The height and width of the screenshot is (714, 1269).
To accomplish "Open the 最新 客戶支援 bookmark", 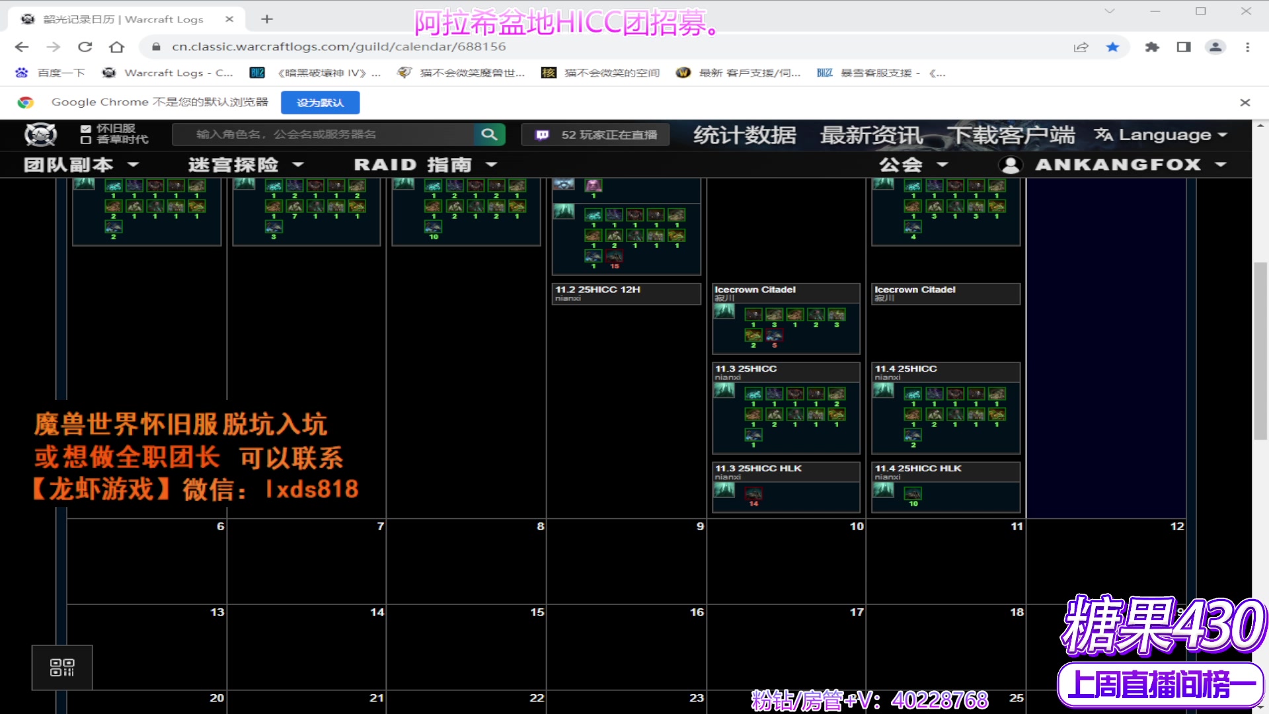I will coord(739,73).
